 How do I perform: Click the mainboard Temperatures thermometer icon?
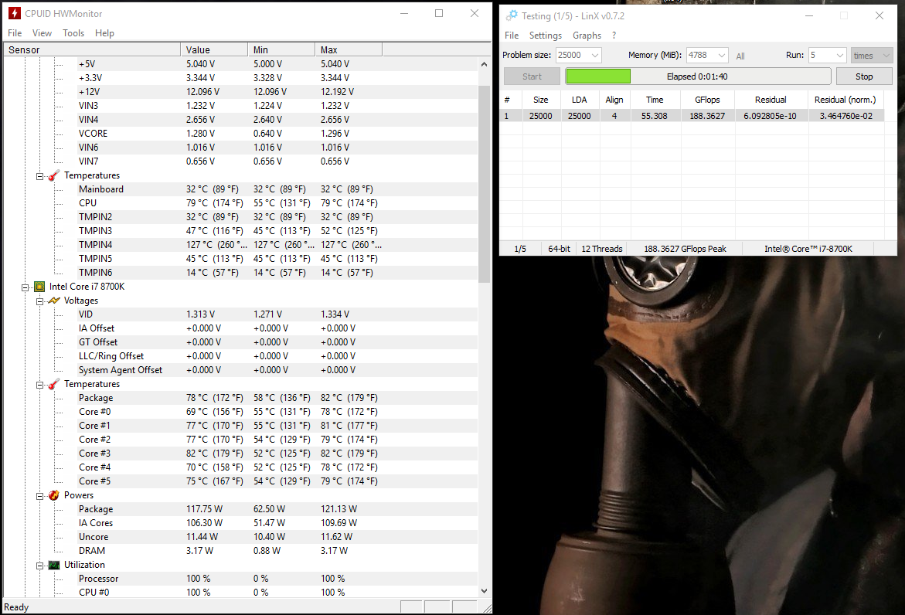pos(53,175)
